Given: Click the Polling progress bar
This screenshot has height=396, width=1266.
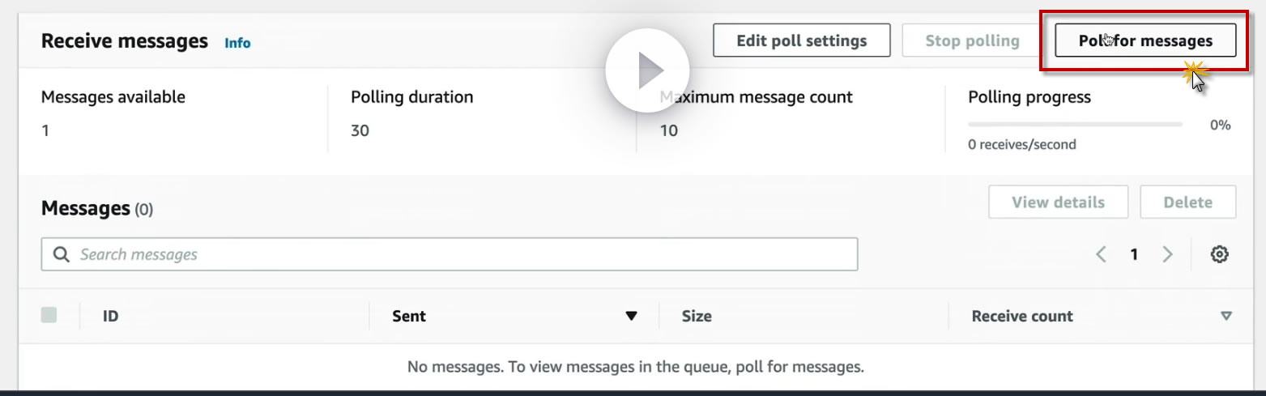Looking at the screenshot, I should click(1074, 125).
